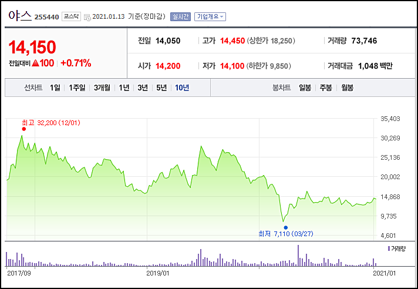The height and width of the screenshot is (289, 418).
Task: Click the KOSDAQ (코스닥) market badge
Action: [72, 16]
